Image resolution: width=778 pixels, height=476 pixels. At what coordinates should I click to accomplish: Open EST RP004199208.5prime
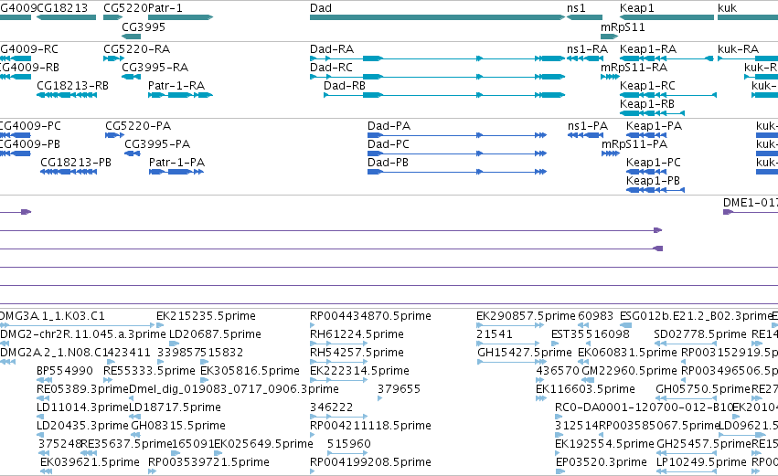click(370, 462)
